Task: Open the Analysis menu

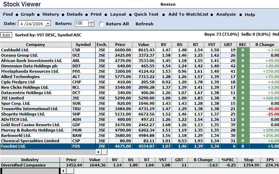Action: 226,15
